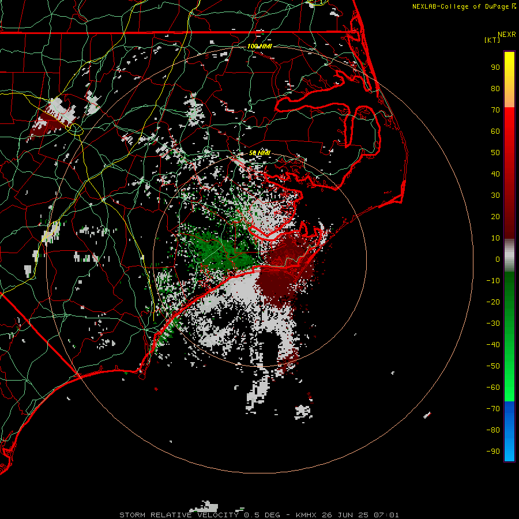This screenshot has height=519, width=519.
Task: Click the -30 scale value
Action: (x=493, y=324)
